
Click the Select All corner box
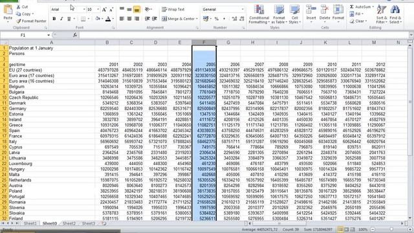click(x=4, y=43)
